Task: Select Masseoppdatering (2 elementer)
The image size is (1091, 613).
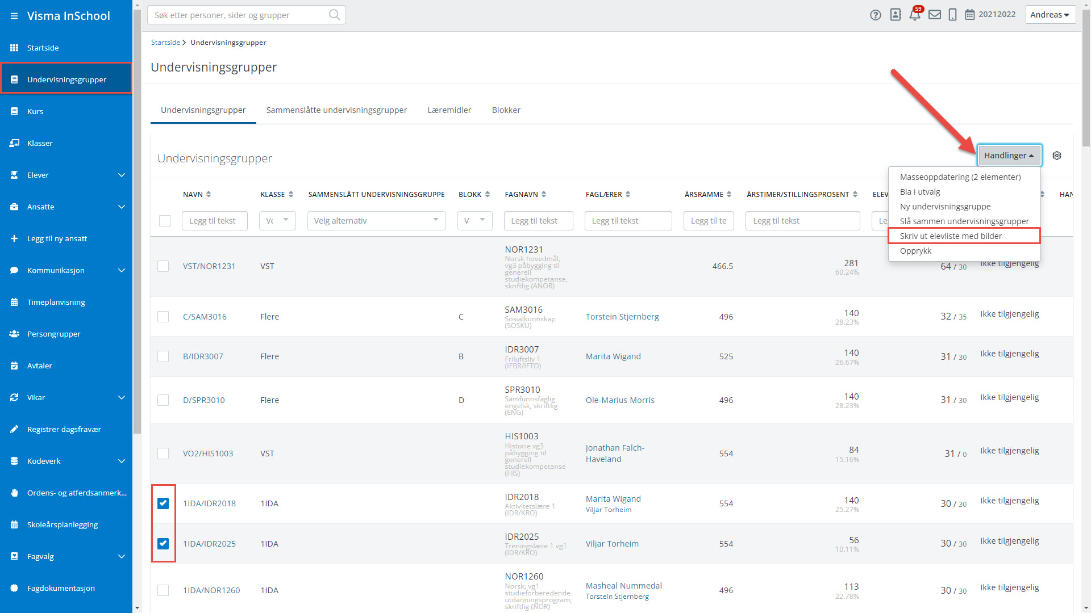Action: [x=960, y=177]
